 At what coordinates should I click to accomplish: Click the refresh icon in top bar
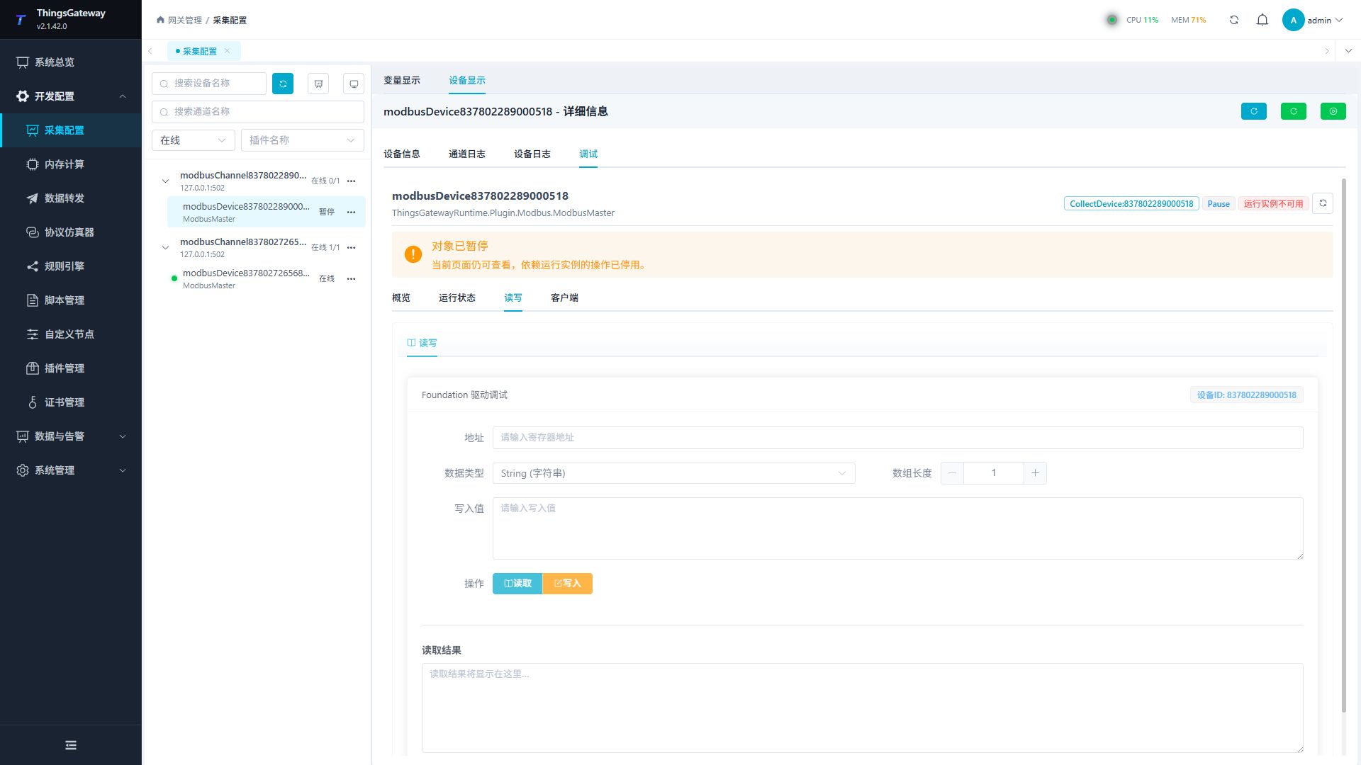(1234, 20)
